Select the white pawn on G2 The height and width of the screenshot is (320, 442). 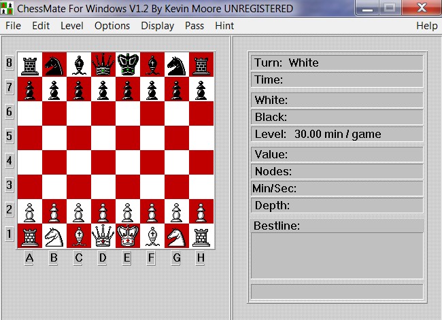point(177,211)
